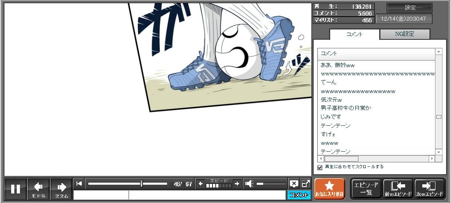451x203 pixels.
Task: Enter fullscreen with the expand icon
Action: pyautogui.click(x=306, y=183)
